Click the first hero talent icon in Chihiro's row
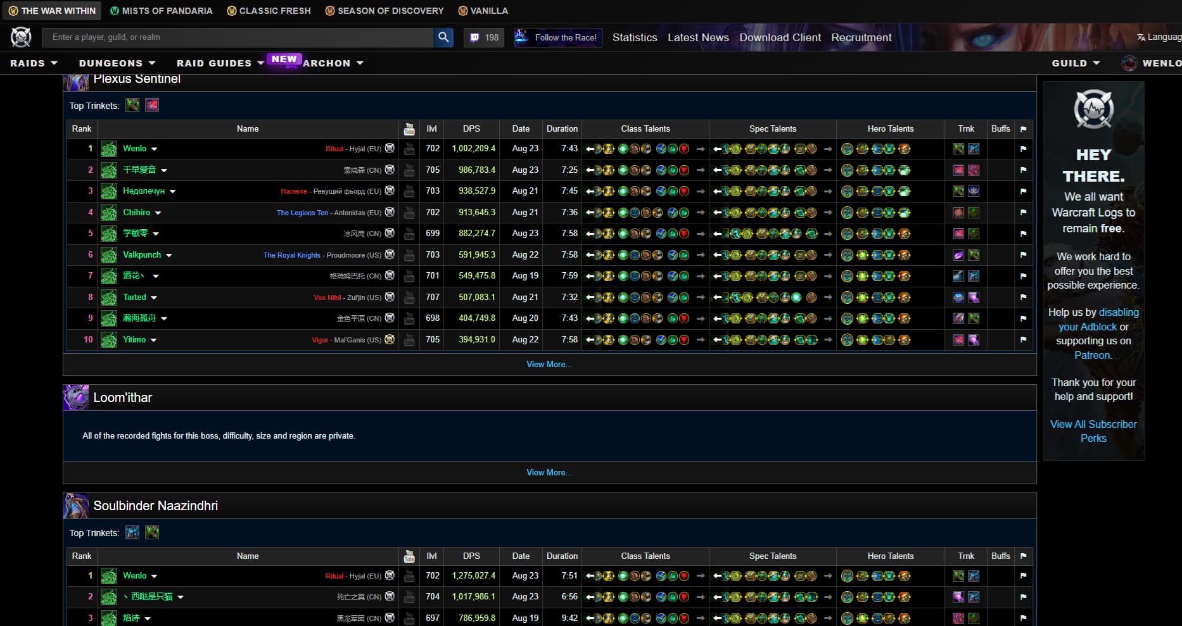Viewport: 1182px width, 626px height. (x=847, y=213)
